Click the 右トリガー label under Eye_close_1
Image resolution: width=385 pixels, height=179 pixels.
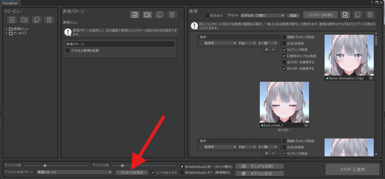(284, 130)
